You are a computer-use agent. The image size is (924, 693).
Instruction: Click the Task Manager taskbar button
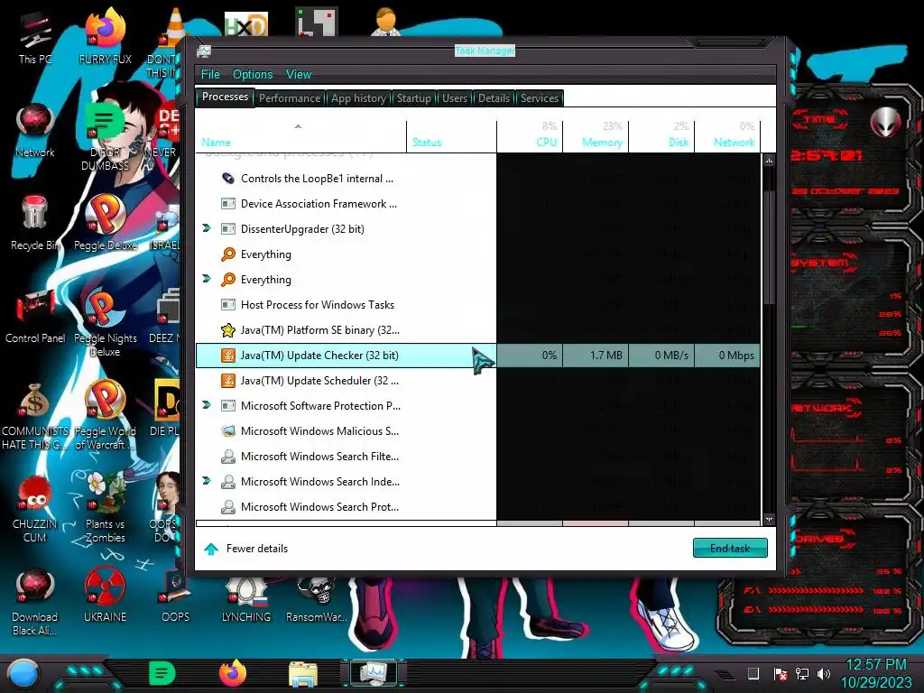(374, 673)
